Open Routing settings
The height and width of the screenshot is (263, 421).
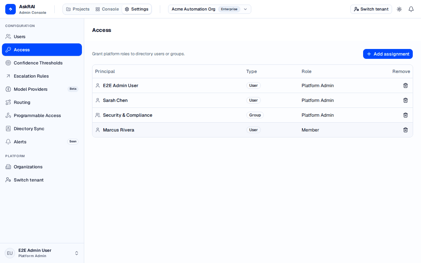click(x=42, y=102)
